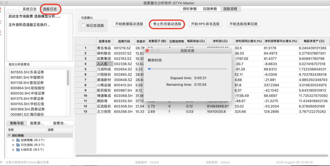This screenshot has width=330, height=166.
Task: Select 600864.SH|哈投股份 in stock pool
Action: pyautogui.click(x=28, y=88)
